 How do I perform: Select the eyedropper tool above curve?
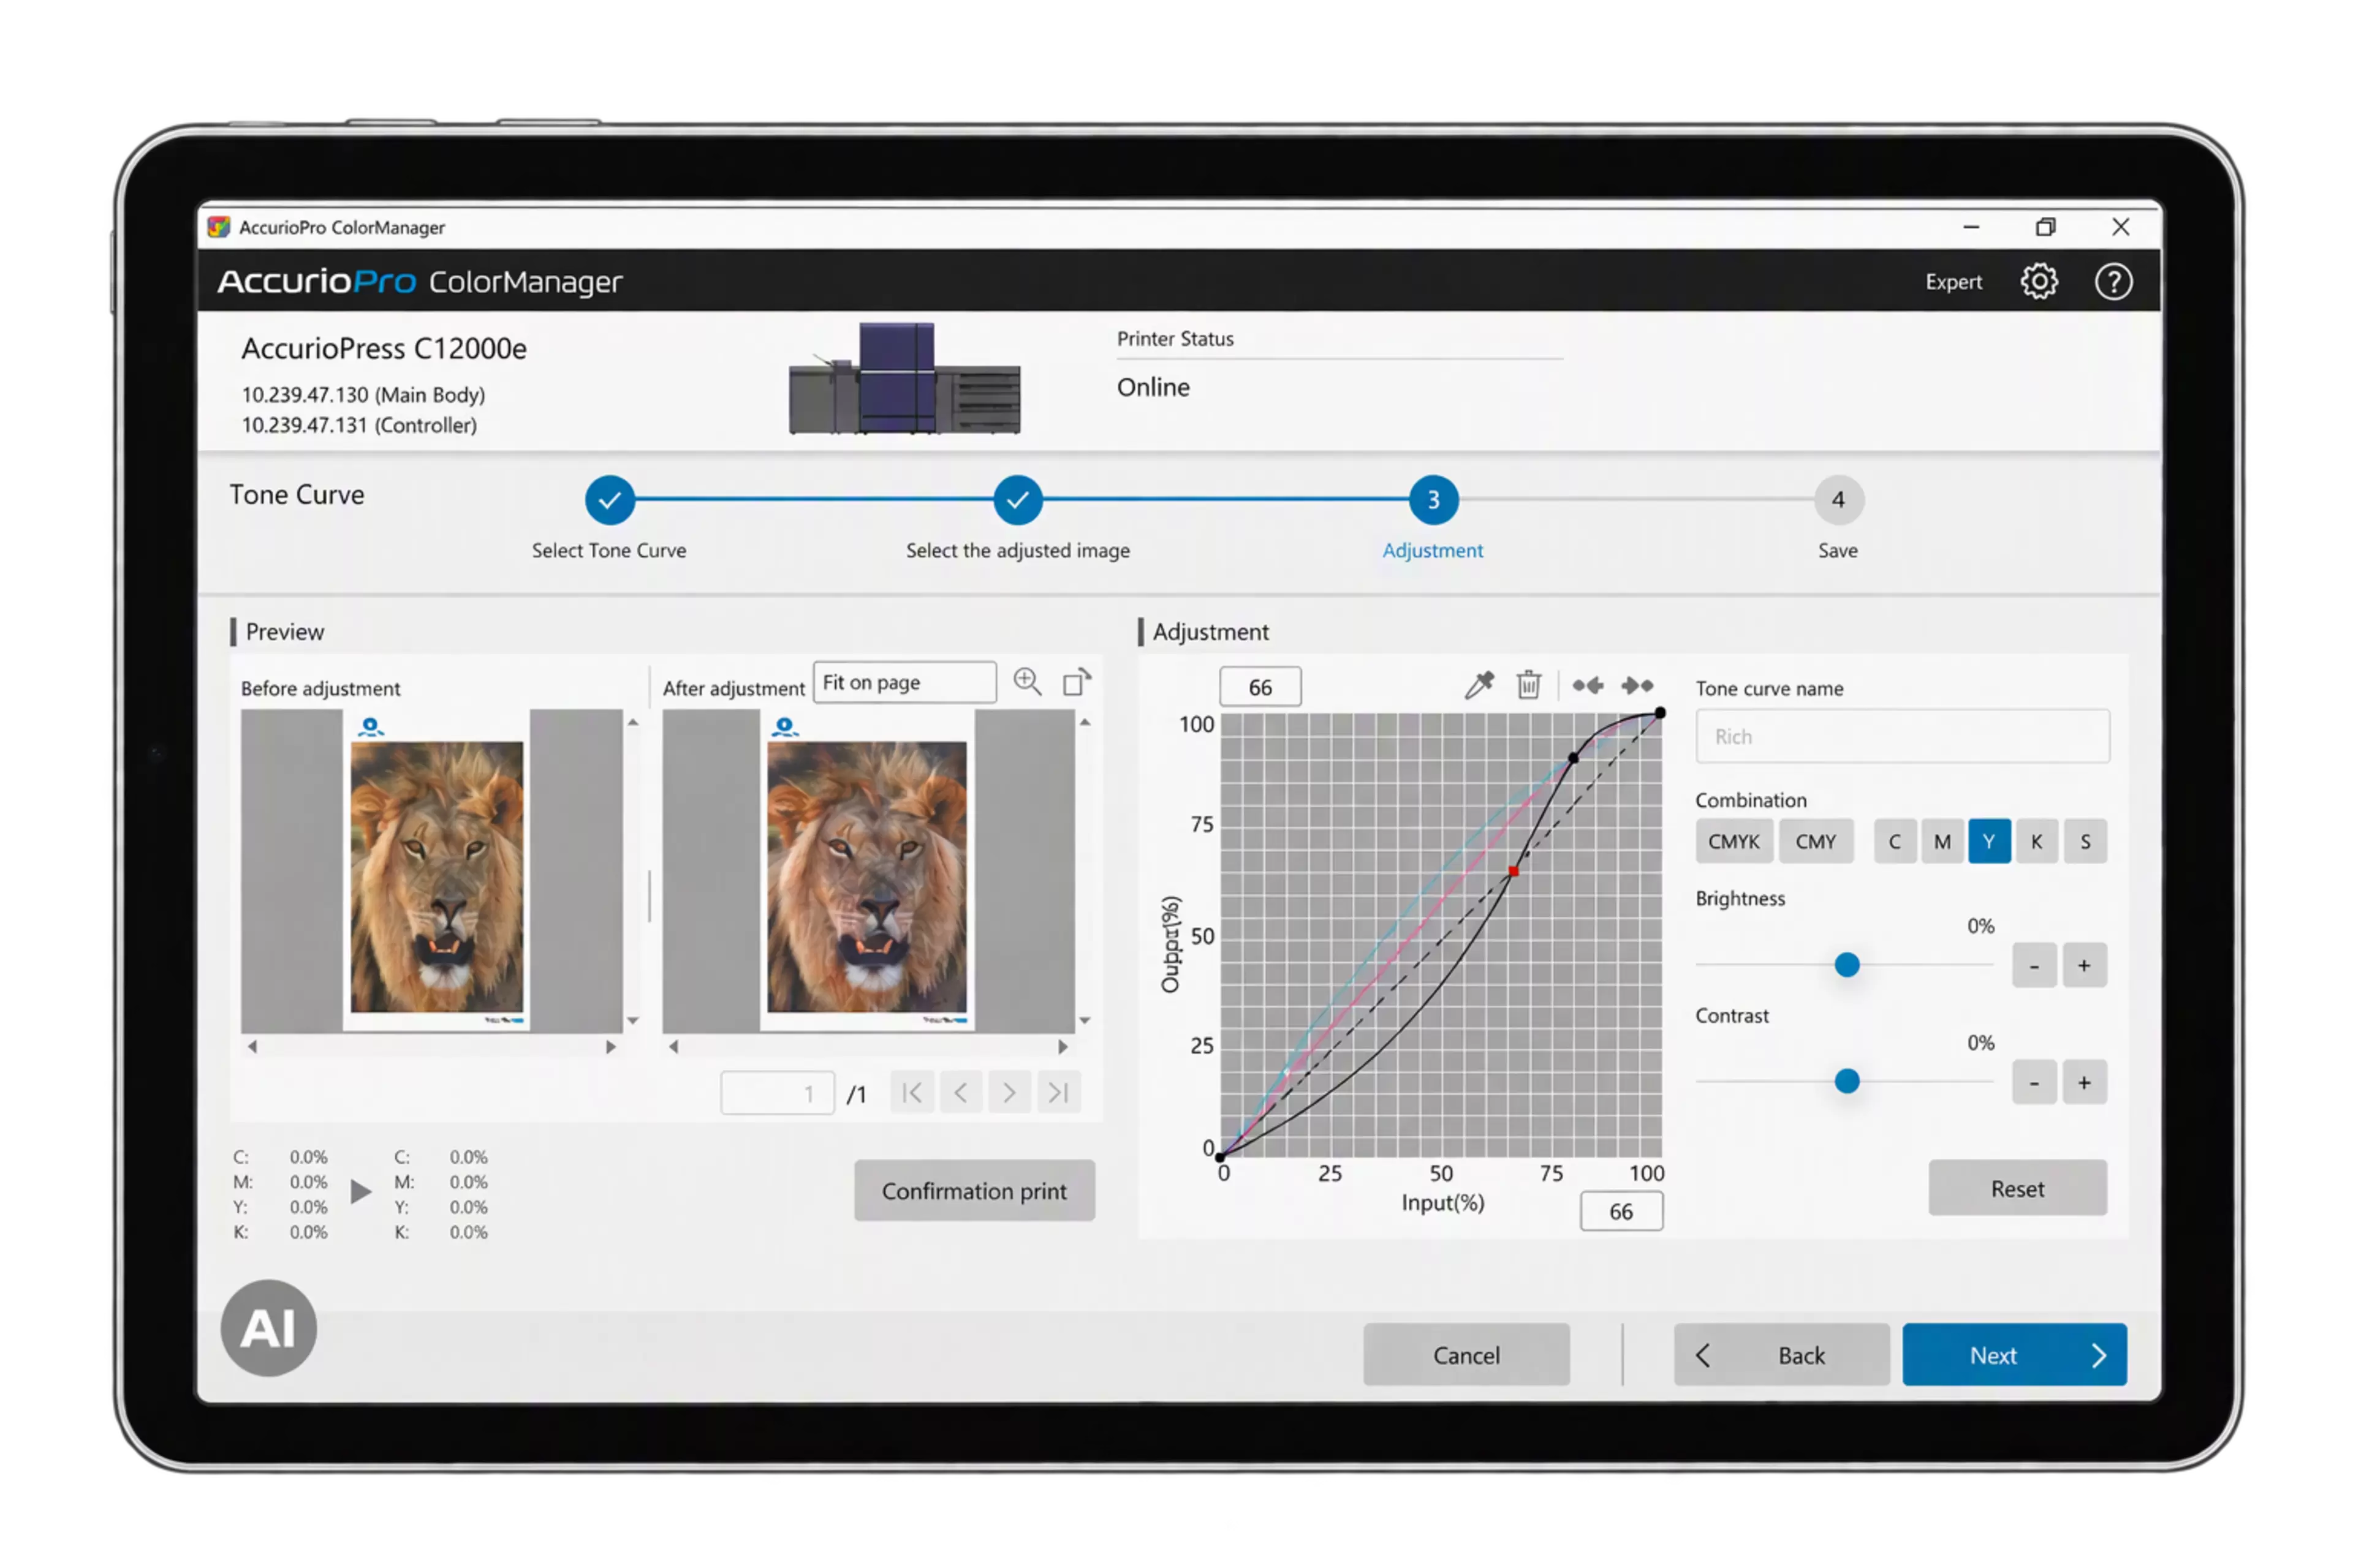pos(1479,685)
